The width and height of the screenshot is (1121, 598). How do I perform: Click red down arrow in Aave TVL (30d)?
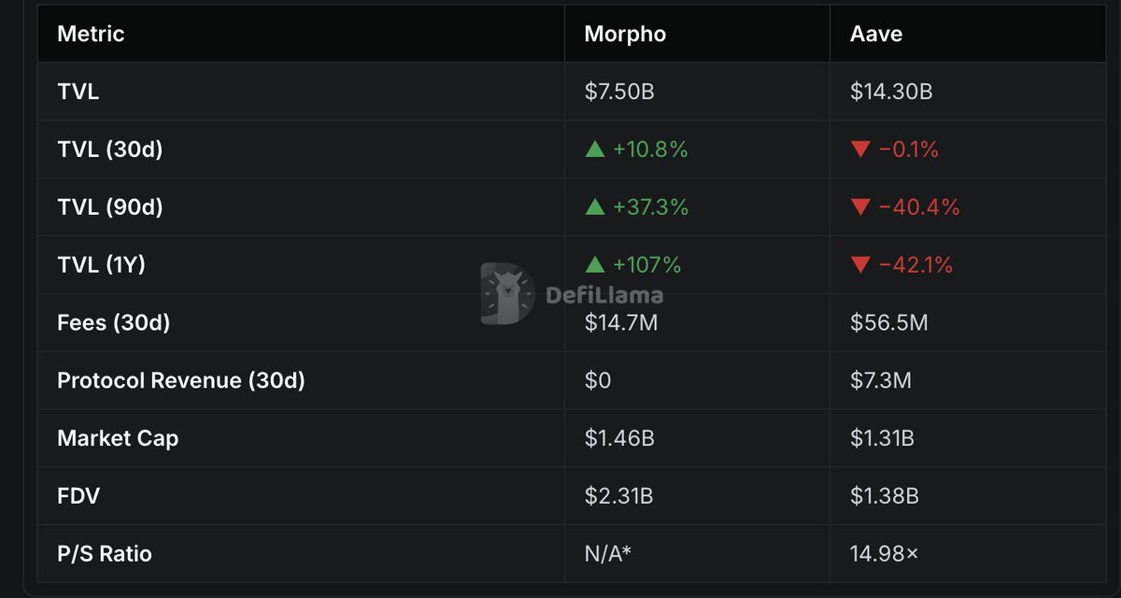[x=860, y=149]
